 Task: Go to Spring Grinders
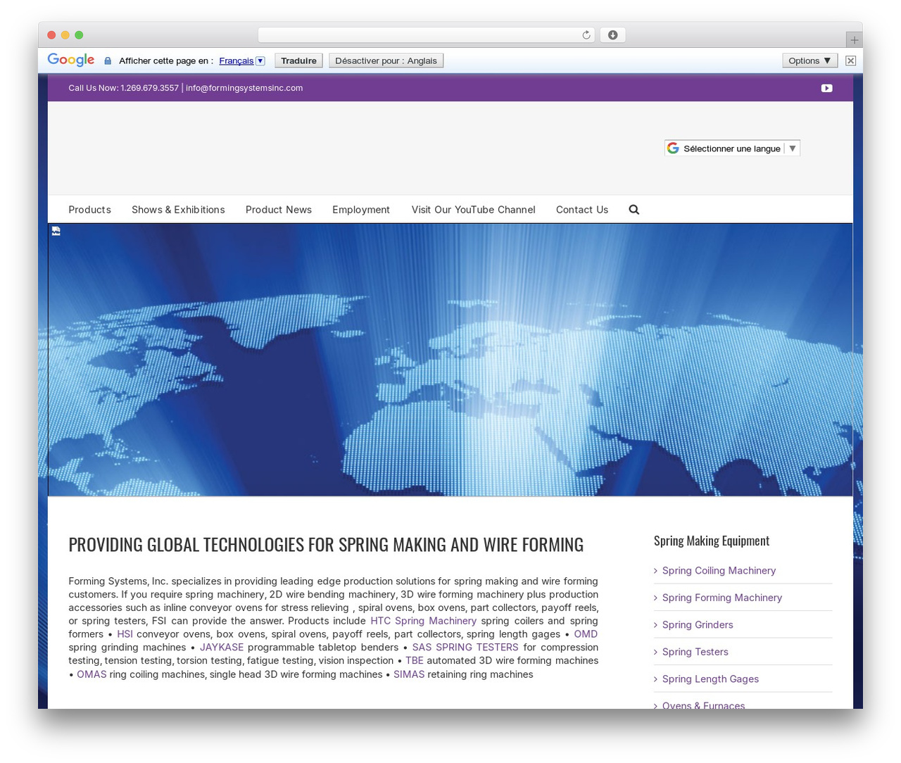[x=698, y=625]
